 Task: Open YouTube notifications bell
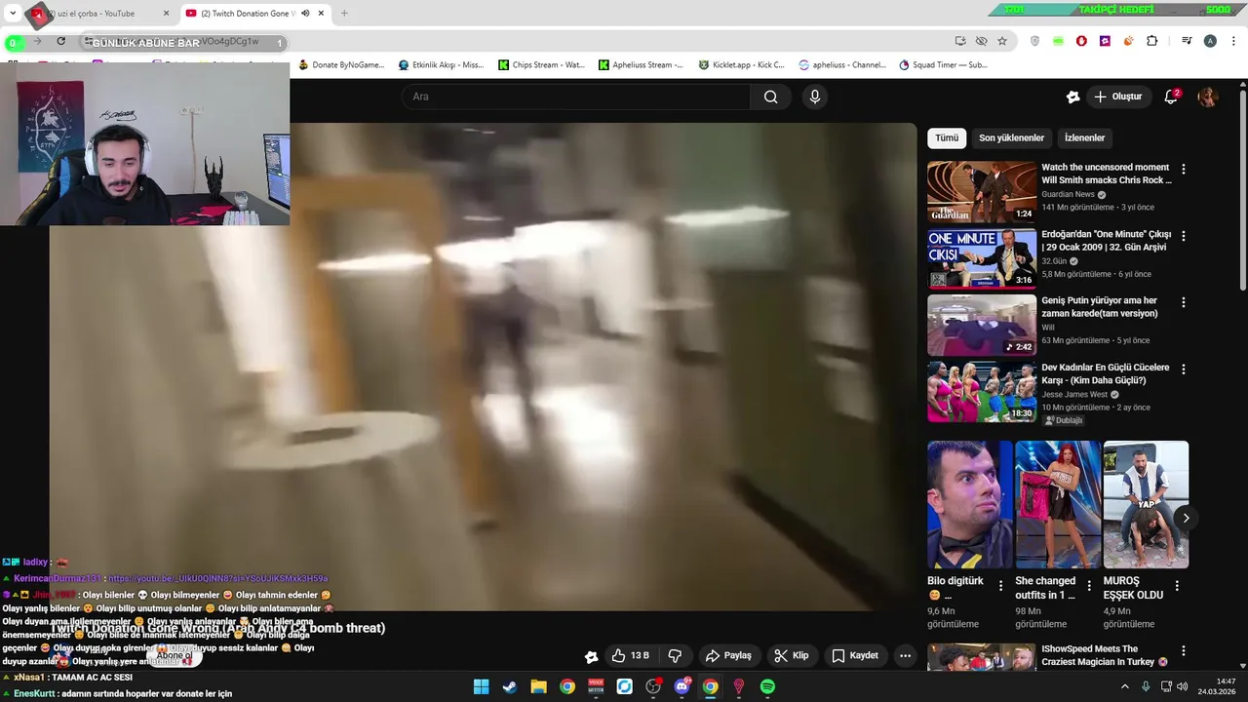coord(1171,97)
